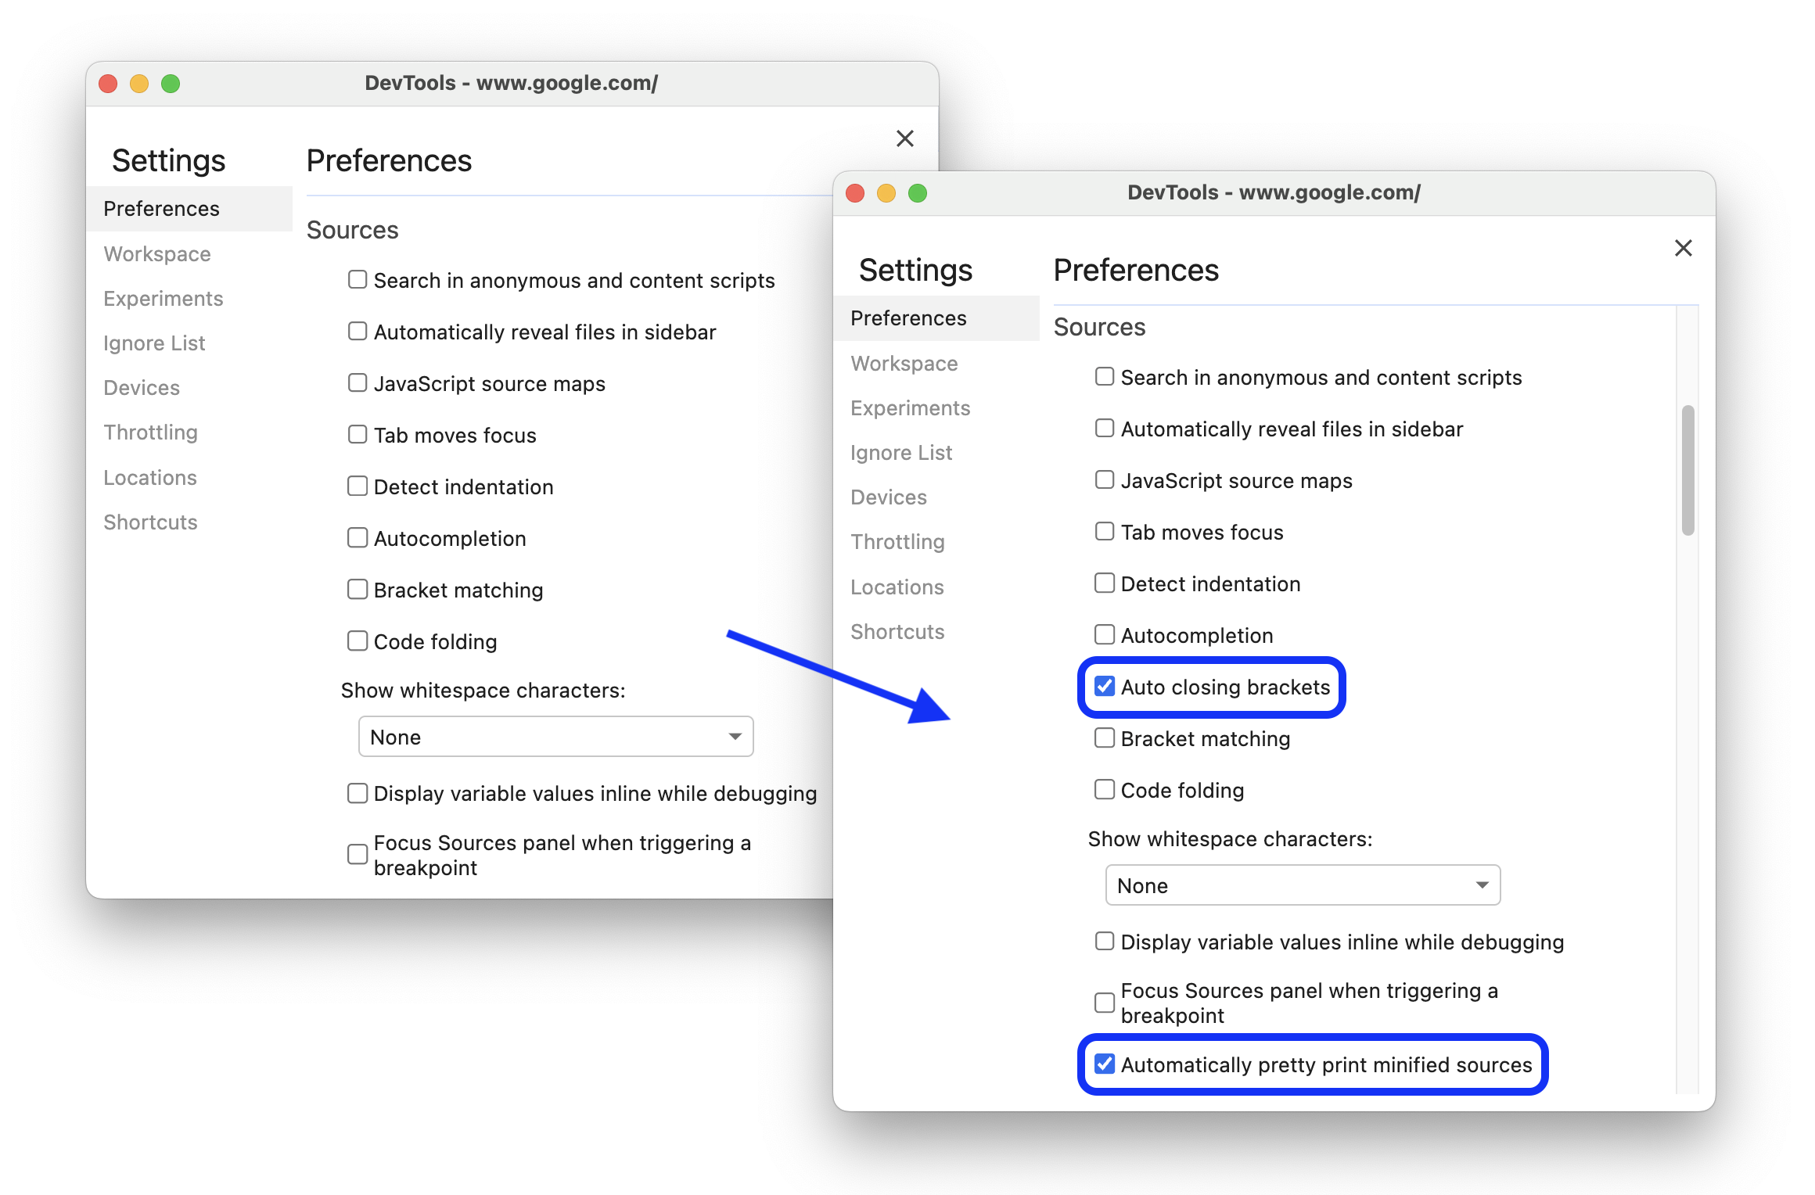Toggle Automatically pretty print minified sources
Viewport: 1815px width, 1195px height.
tap(1104, 1063)
